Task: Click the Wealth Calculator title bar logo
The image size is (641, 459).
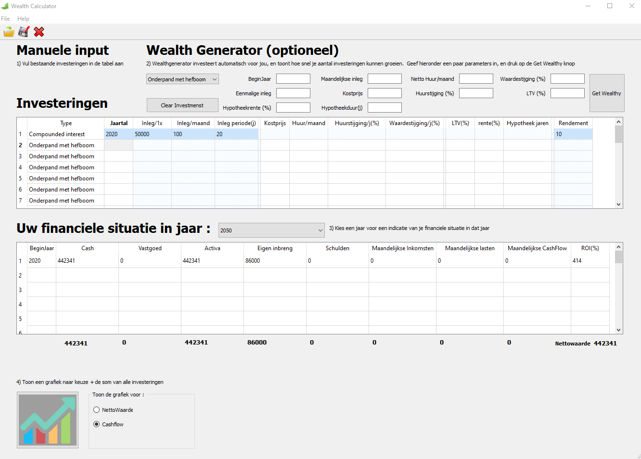Action: tap(5, 6)
